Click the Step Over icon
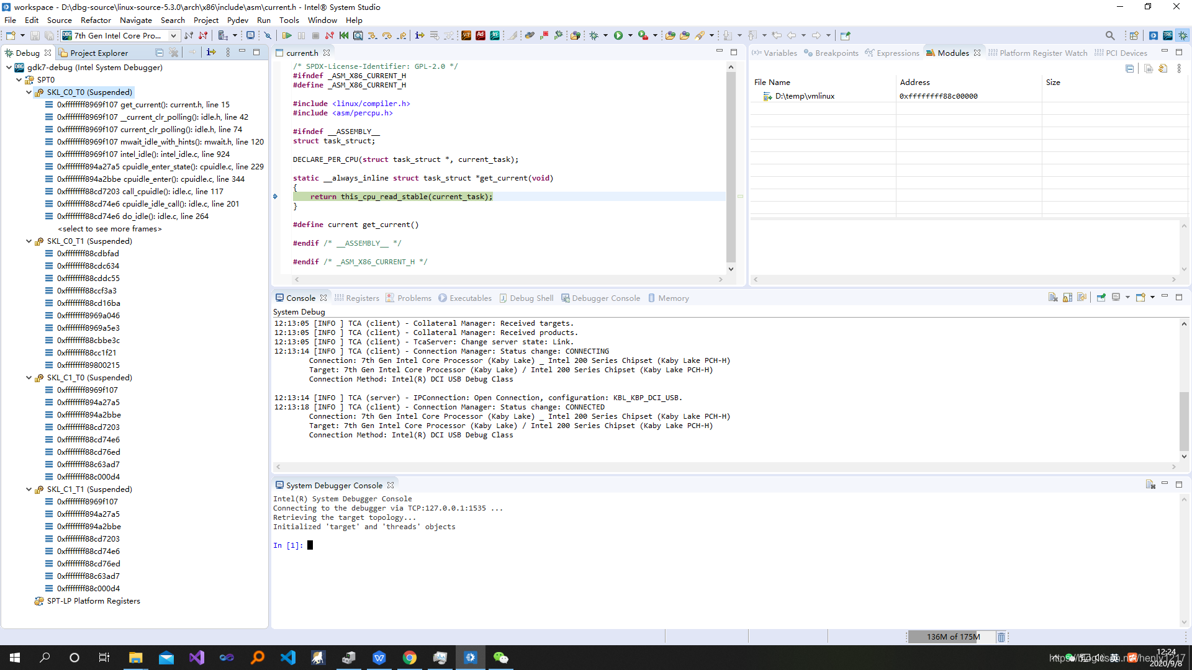This screenshot has height=670, width=1192. point(387,35)
